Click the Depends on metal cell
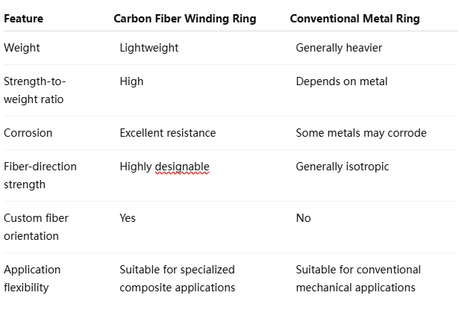 pos(342,81)
